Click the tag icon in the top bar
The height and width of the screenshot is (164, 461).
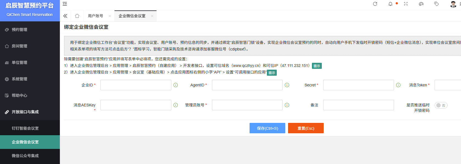(437, 4)
